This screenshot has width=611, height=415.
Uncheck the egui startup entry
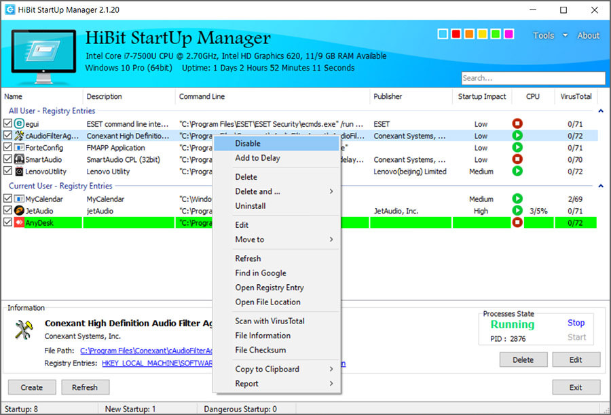[7, 124]
